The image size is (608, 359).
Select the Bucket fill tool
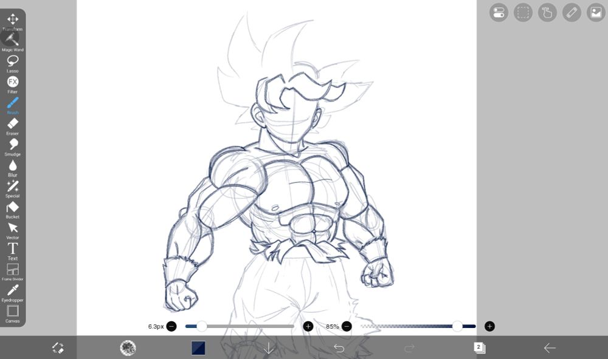pyautogui.click(x=12, y=210)
